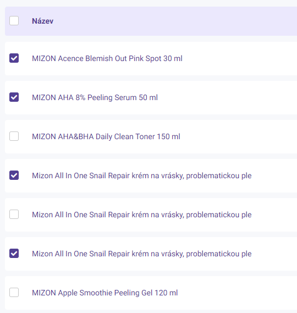Open the last Mizon All In One Snail Repair product

click(142, 254)
